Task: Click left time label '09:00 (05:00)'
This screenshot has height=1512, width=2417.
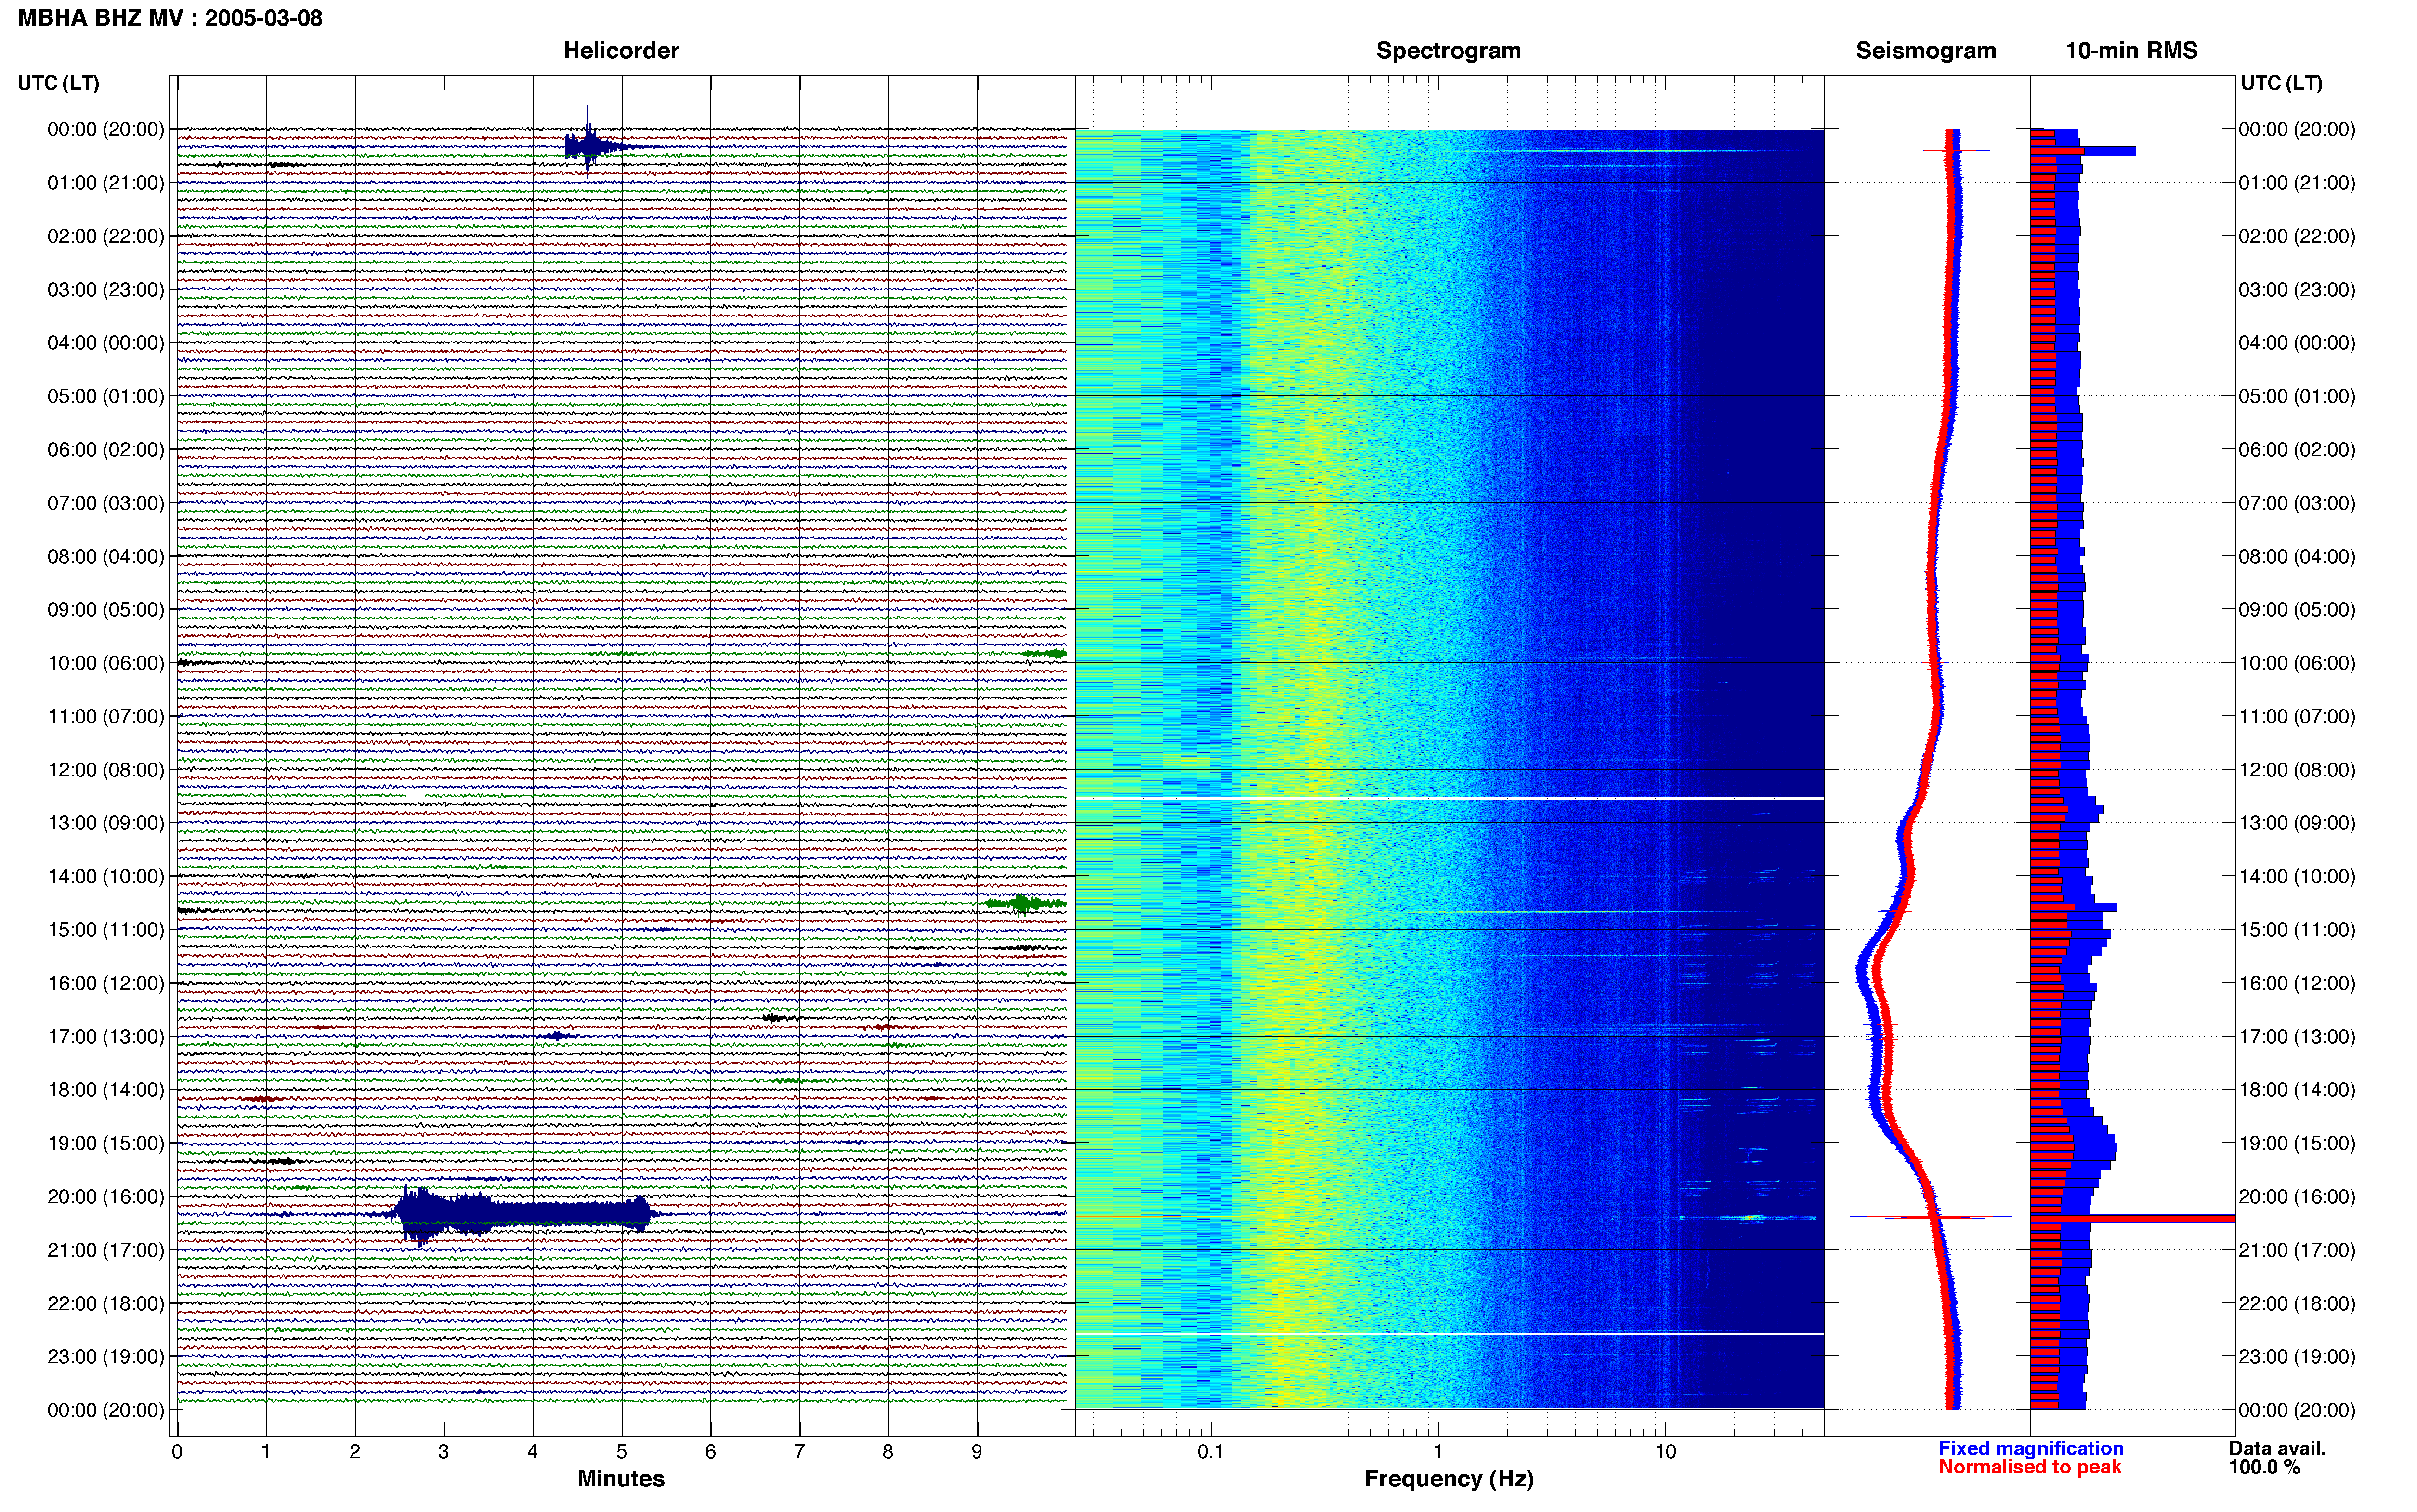Action: pos(106,610)
